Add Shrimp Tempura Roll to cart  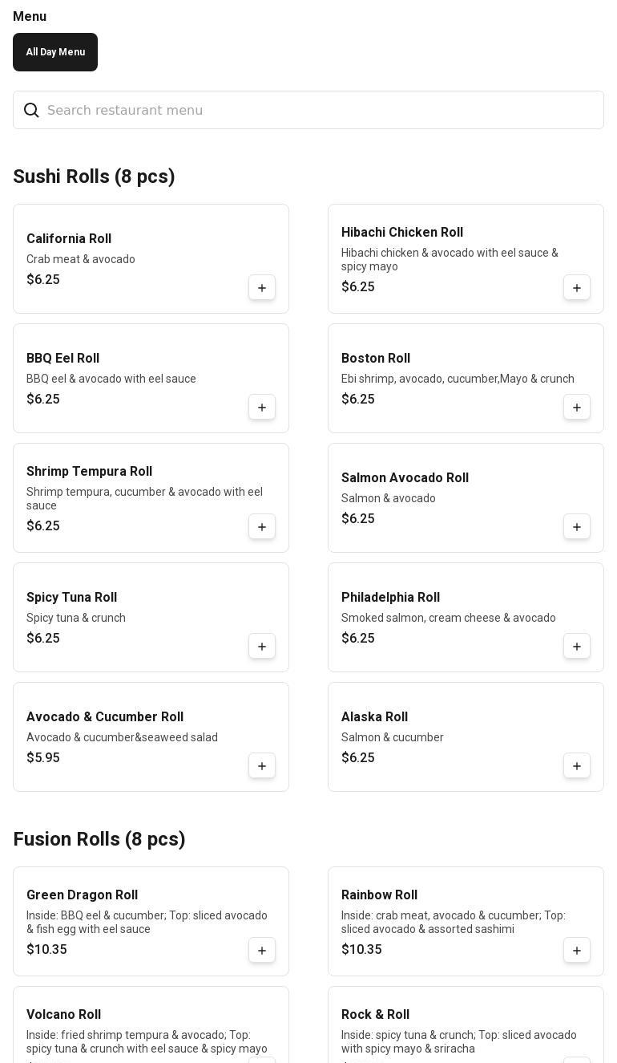(x=262, y=527)
